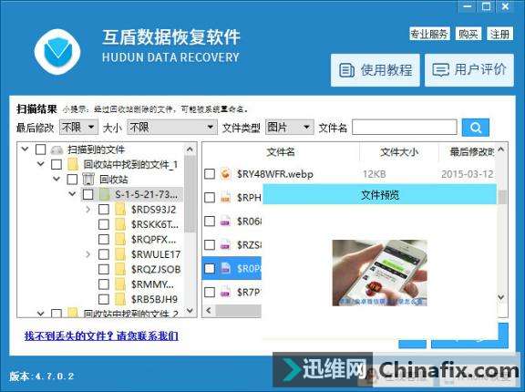Viewport: 525px width, 392px height.
Task: Click the scanned files drive icon
Action: 57,150
